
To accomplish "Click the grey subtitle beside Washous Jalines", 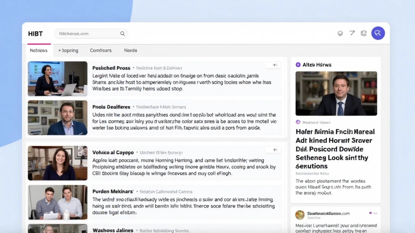I will pyautogui.click(x=165, y=231).
